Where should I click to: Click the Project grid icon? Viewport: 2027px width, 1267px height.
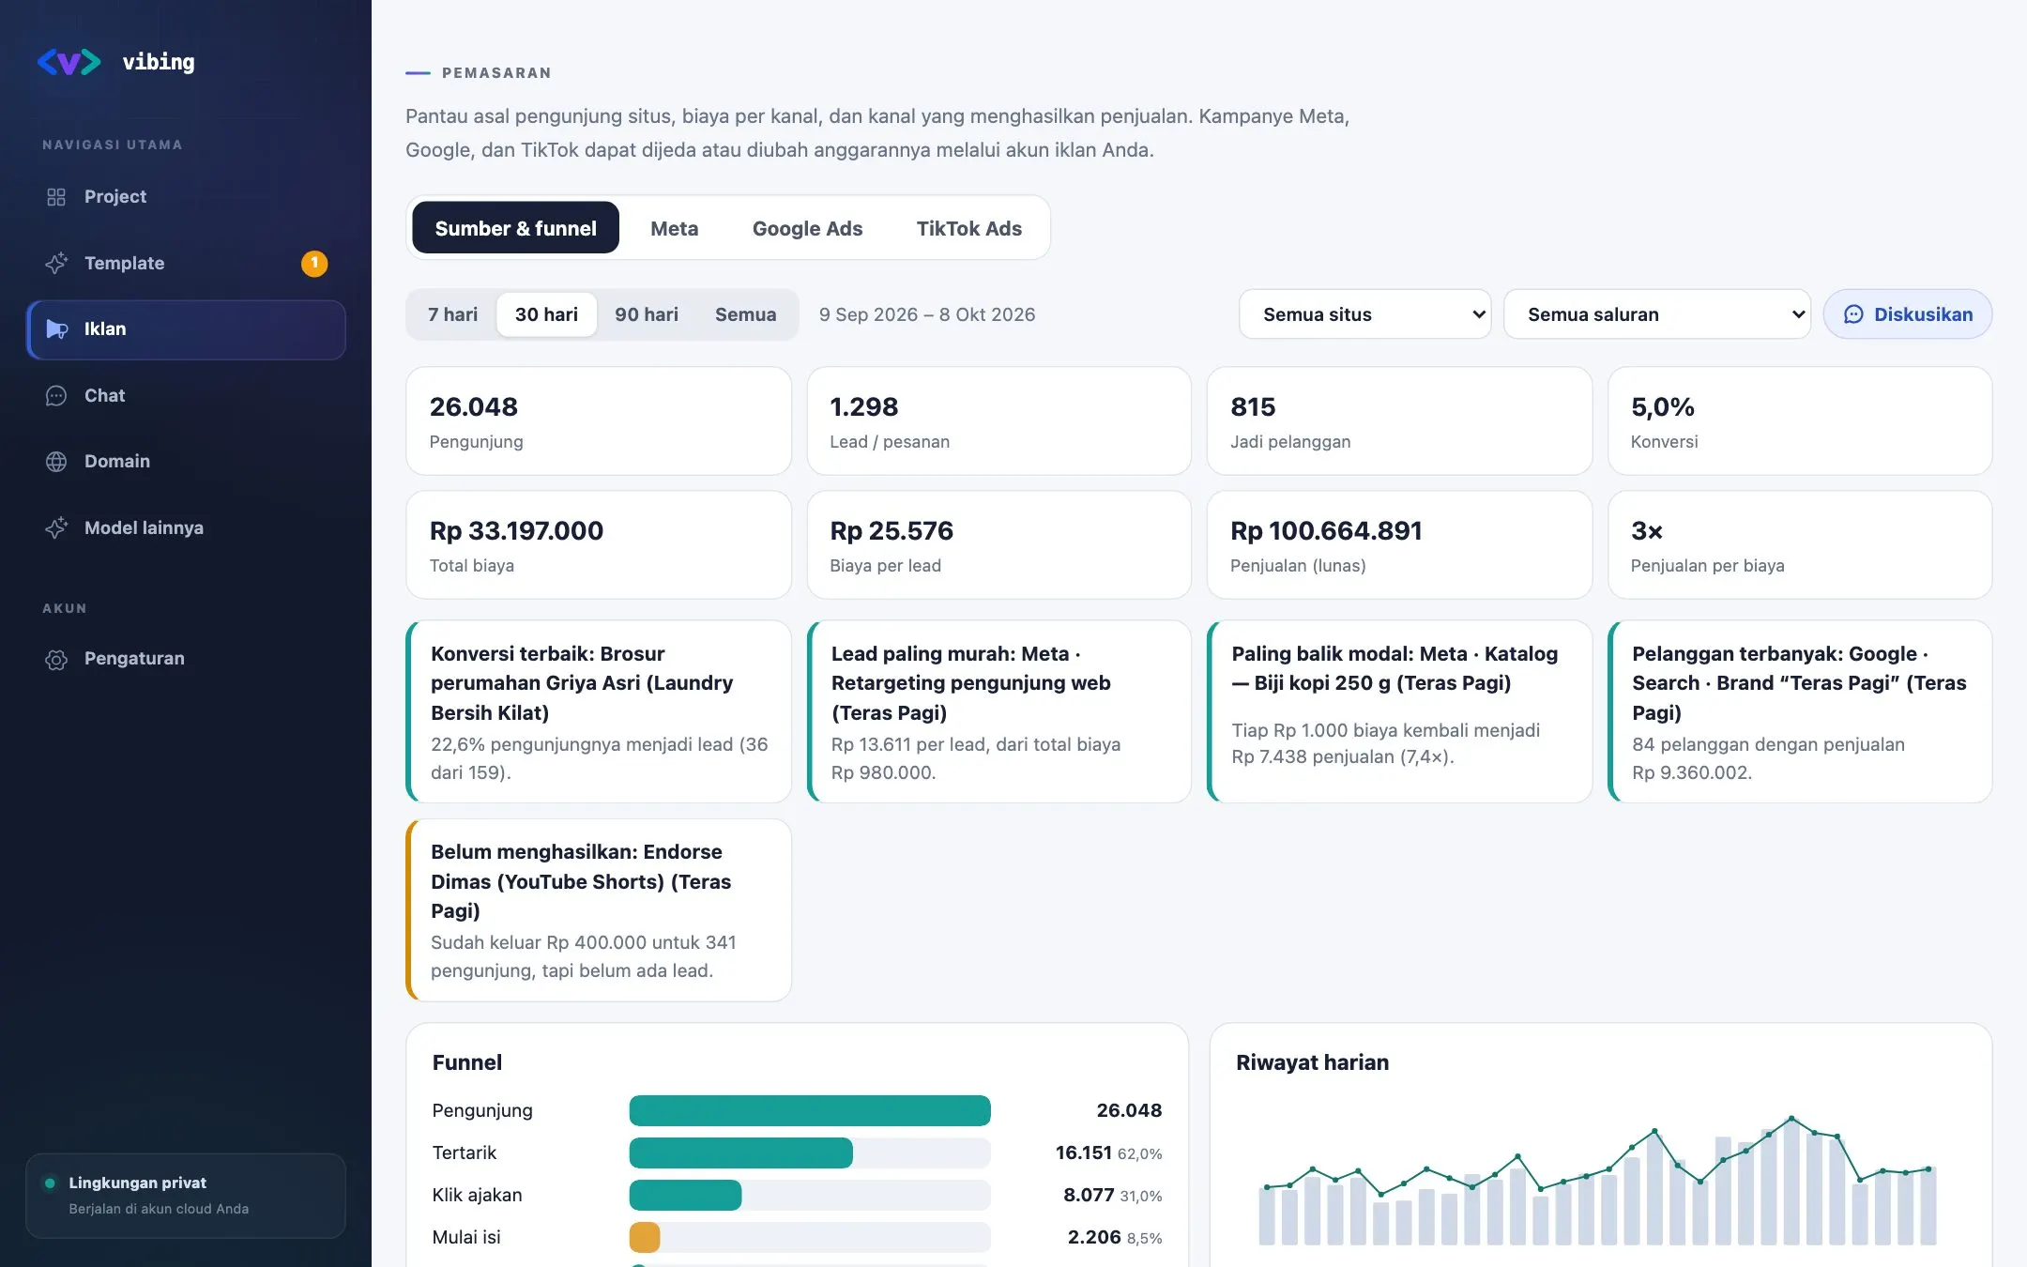pyautogui.click(x=56, y=197)
